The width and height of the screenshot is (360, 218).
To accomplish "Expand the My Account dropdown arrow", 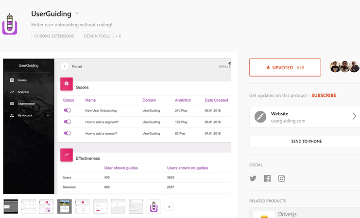I will point(48,115).
